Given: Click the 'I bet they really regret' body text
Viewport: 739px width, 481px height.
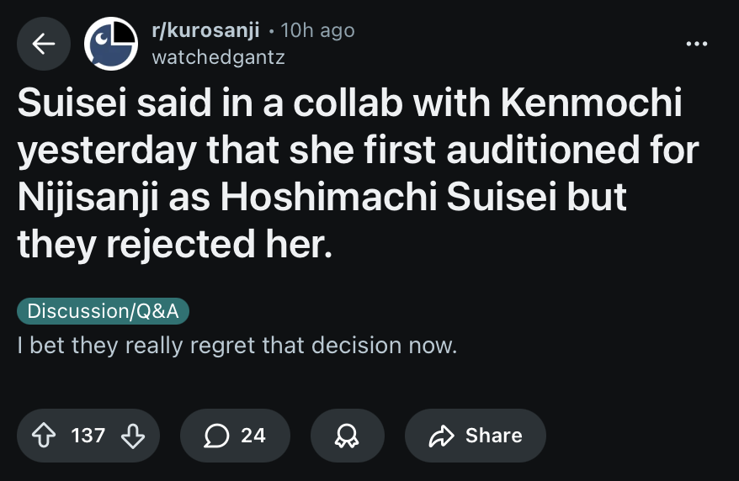Looking at the screenshot, I should 237,346.
